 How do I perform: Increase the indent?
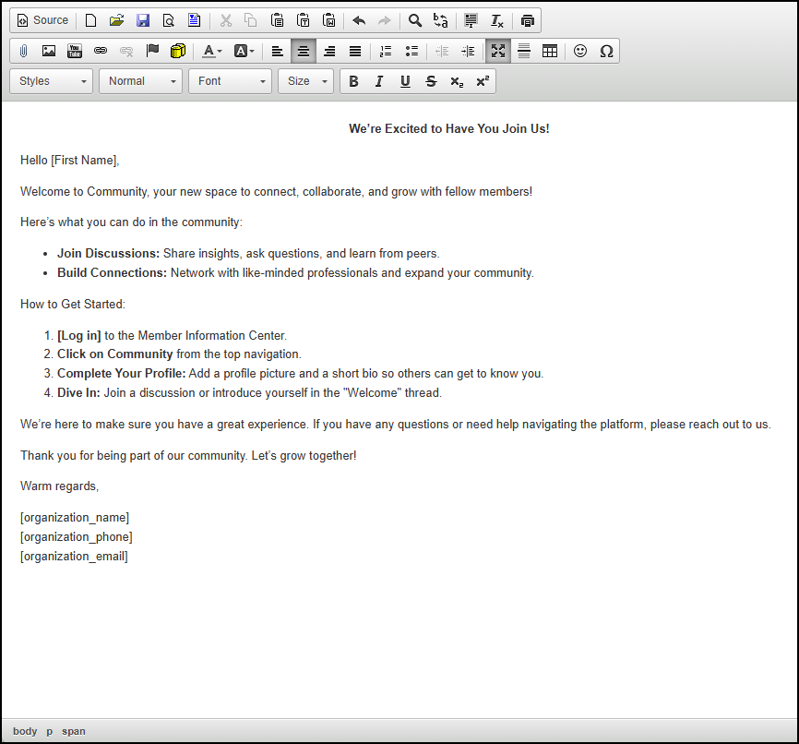[x=468, y=51]
